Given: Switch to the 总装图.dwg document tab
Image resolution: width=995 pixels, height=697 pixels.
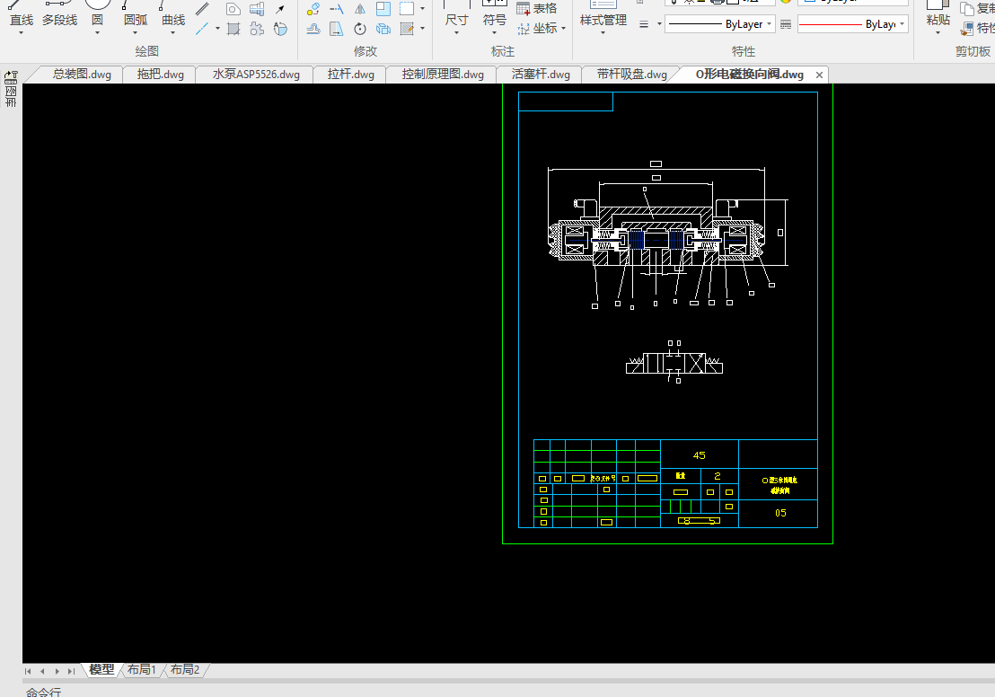Looking at the screenshot, I should tap(82, 75).
